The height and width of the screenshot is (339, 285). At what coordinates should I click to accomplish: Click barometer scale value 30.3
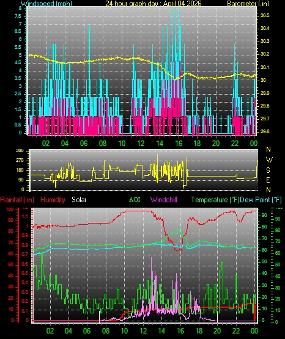pos(265,41)
